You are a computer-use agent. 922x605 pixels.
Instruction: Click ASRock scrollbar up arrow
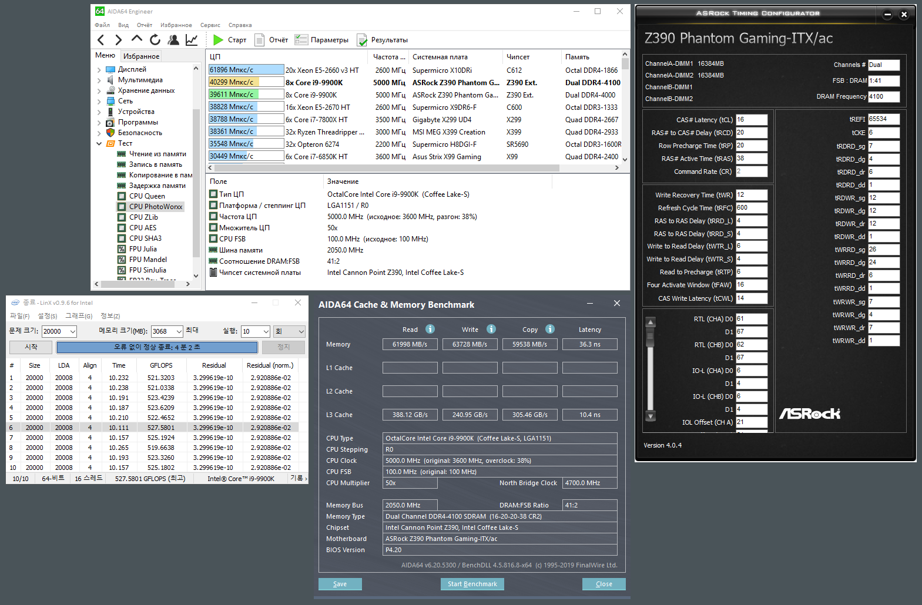[650, 322]
